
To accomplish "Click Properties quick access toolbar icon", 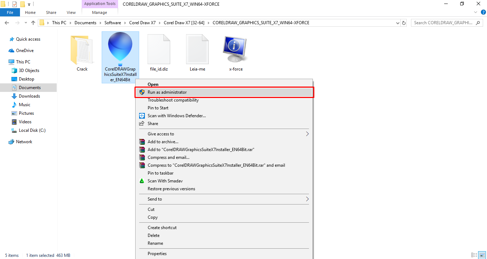I will click(x=14, y=4).
